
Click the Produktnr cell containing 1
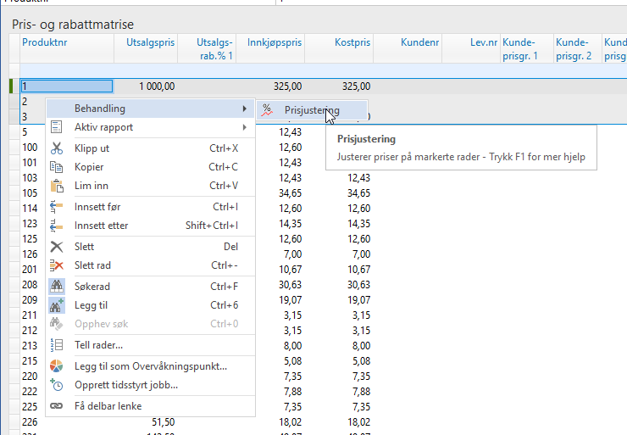67,86
